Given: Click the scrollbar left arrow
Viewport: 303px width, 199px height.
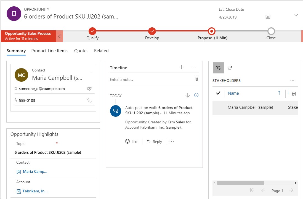Looking at the screenshot, I should [x=215, y=183].
